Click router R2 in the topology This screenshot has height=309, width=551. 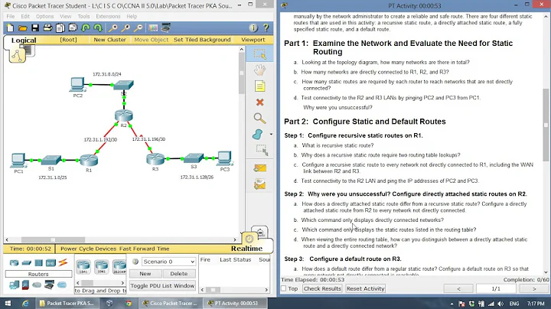click(124, 116)
